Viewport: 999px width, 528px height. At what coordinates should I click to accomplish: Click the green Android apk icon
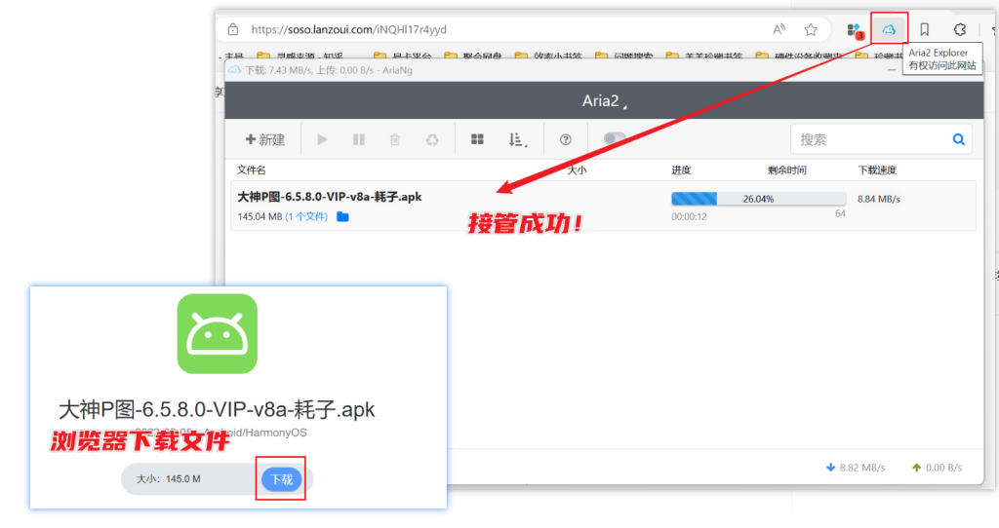pyautogui.click(x=218, y=333)
